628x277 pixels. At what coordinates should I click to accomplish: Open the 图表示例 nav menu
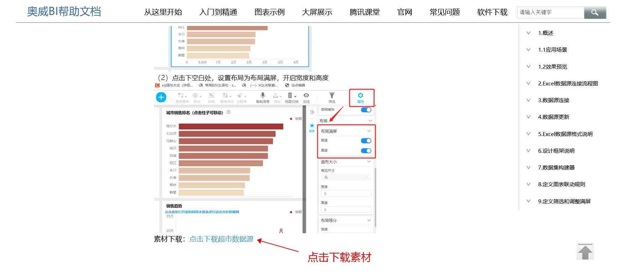[270, 12]
